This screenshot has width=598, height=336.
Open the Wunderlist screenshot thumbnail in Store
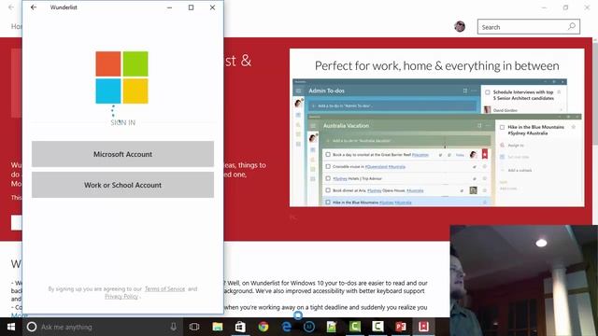click(436, 128)
